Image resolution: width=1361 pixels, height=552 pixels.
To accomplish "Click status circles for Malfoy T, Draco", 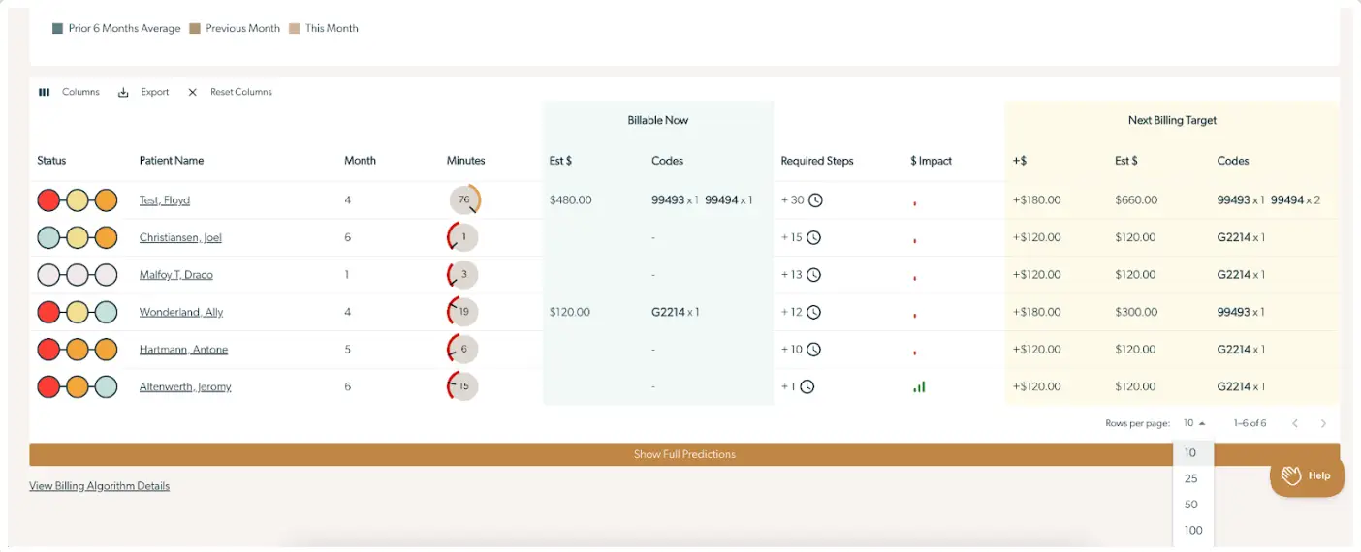I will (78, 275).
